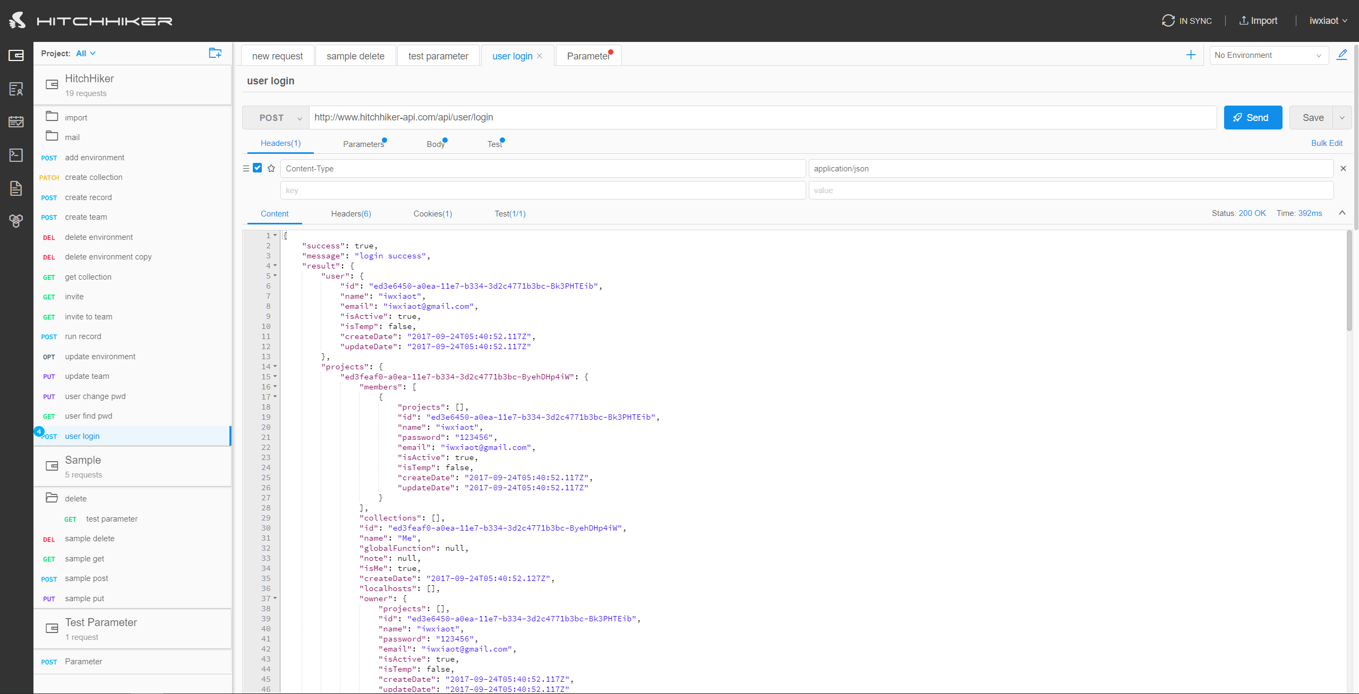Viewport: 1359px width, 694px height.
Task: Switch to the Cookies(1) response tab
Action: tap(432, 214)
